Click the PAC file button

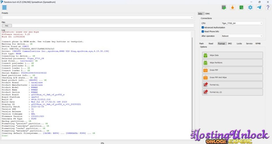click(7, 26)
